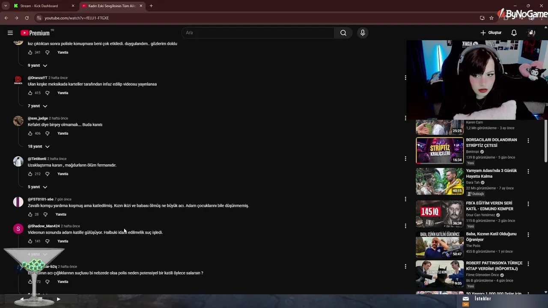Open options menu for @axe_judge comment
This screenshot has width=548, height=308.
[405, 118]
